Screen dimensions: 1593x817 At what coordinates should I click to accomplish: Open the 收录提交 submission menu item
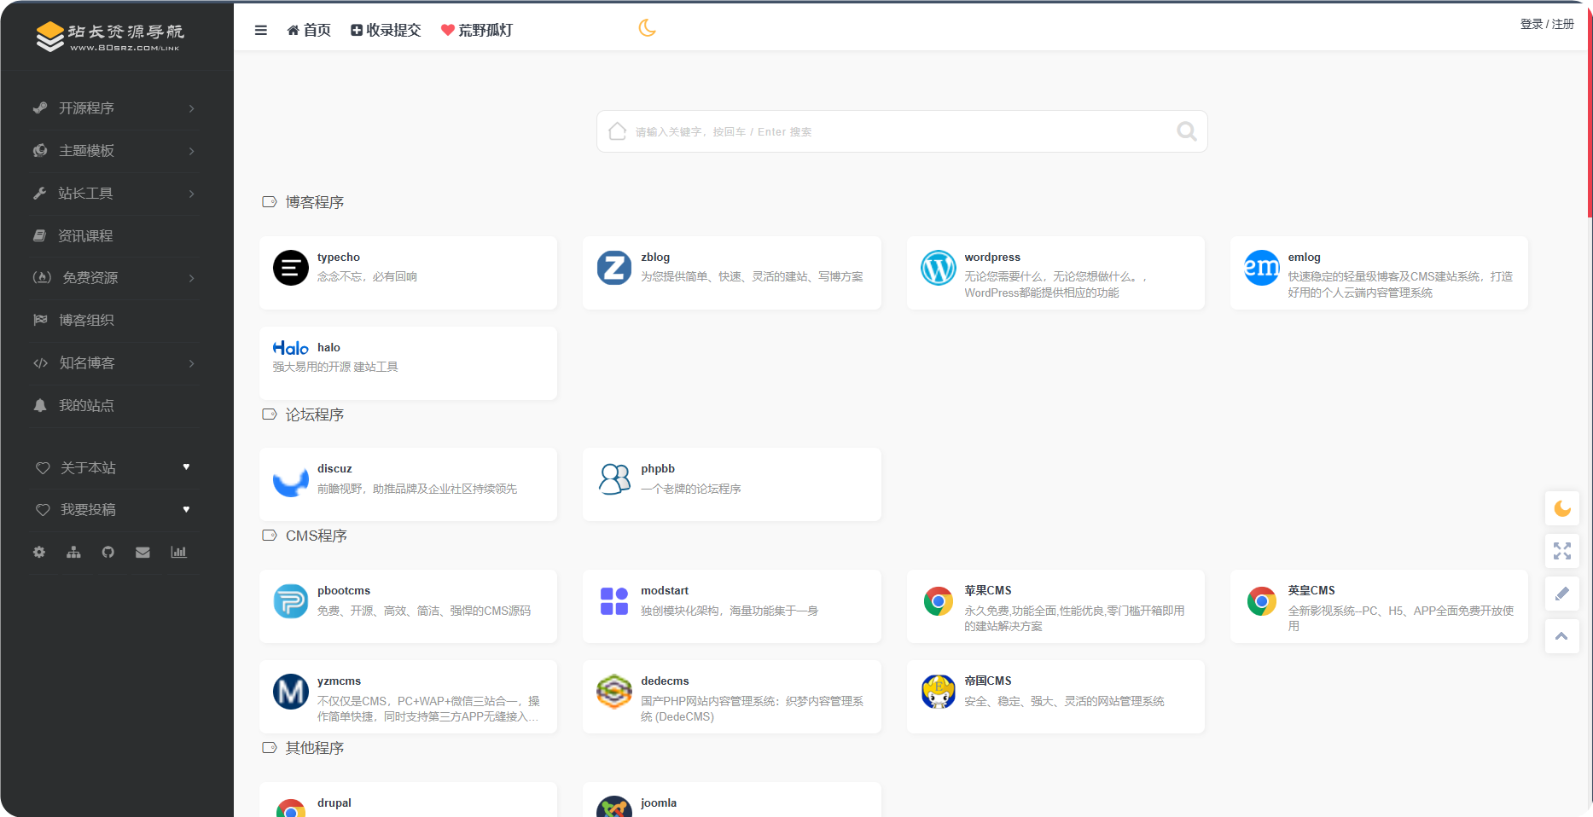386,31
